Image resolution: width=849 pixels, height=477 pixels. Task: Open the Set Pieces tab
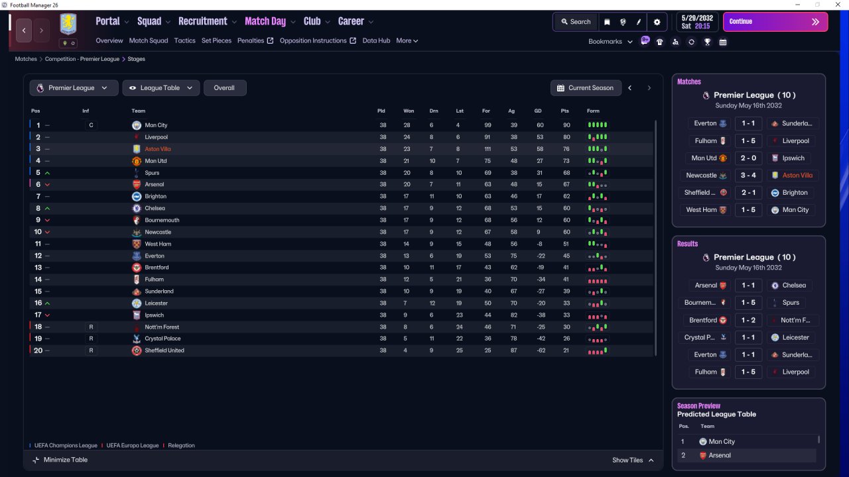[217, 41]
